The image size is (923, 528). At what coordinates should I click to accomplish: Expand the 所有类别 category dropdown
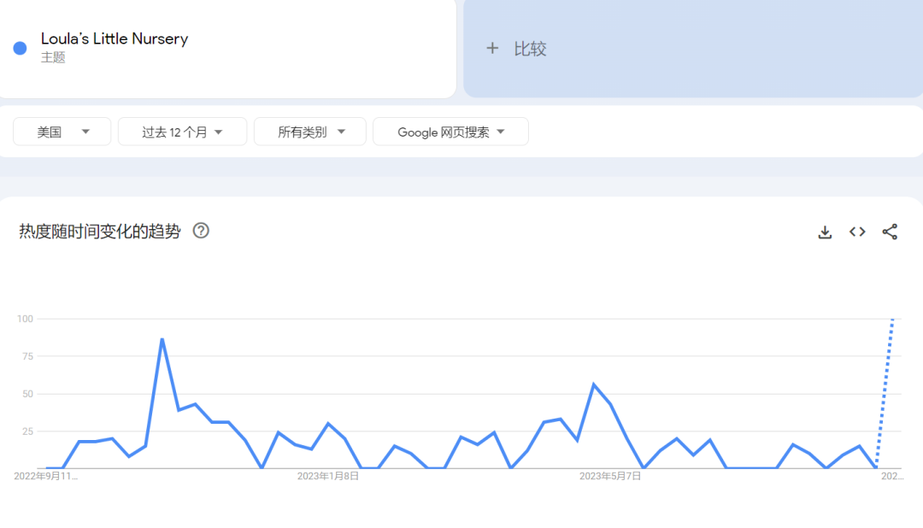(310, 132)
